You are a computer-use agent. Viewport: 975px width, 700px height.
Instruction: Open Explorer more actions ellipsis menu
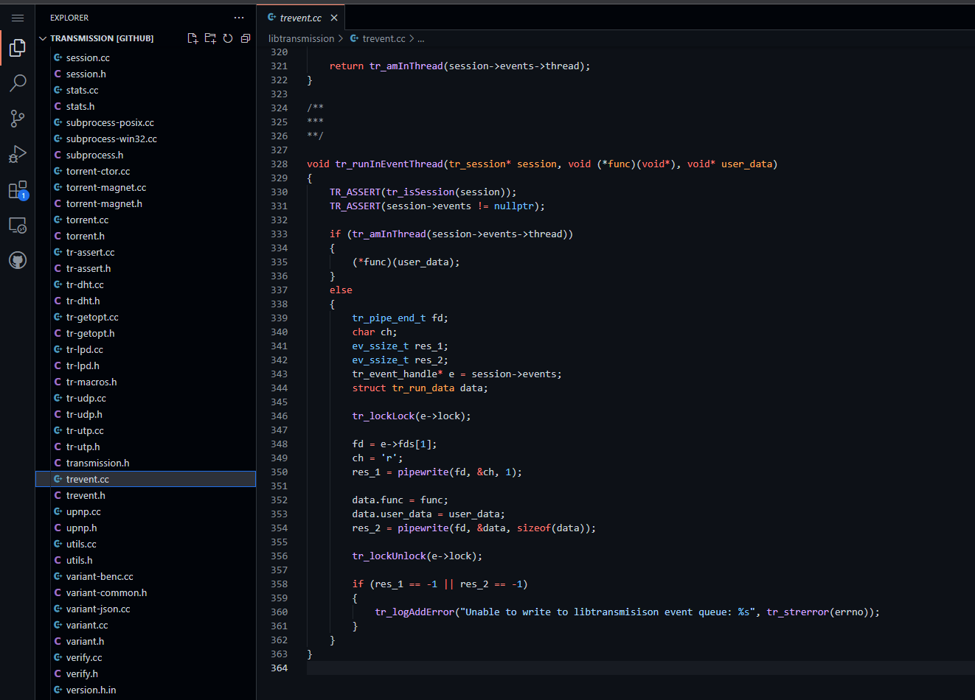tap(239, 18)
